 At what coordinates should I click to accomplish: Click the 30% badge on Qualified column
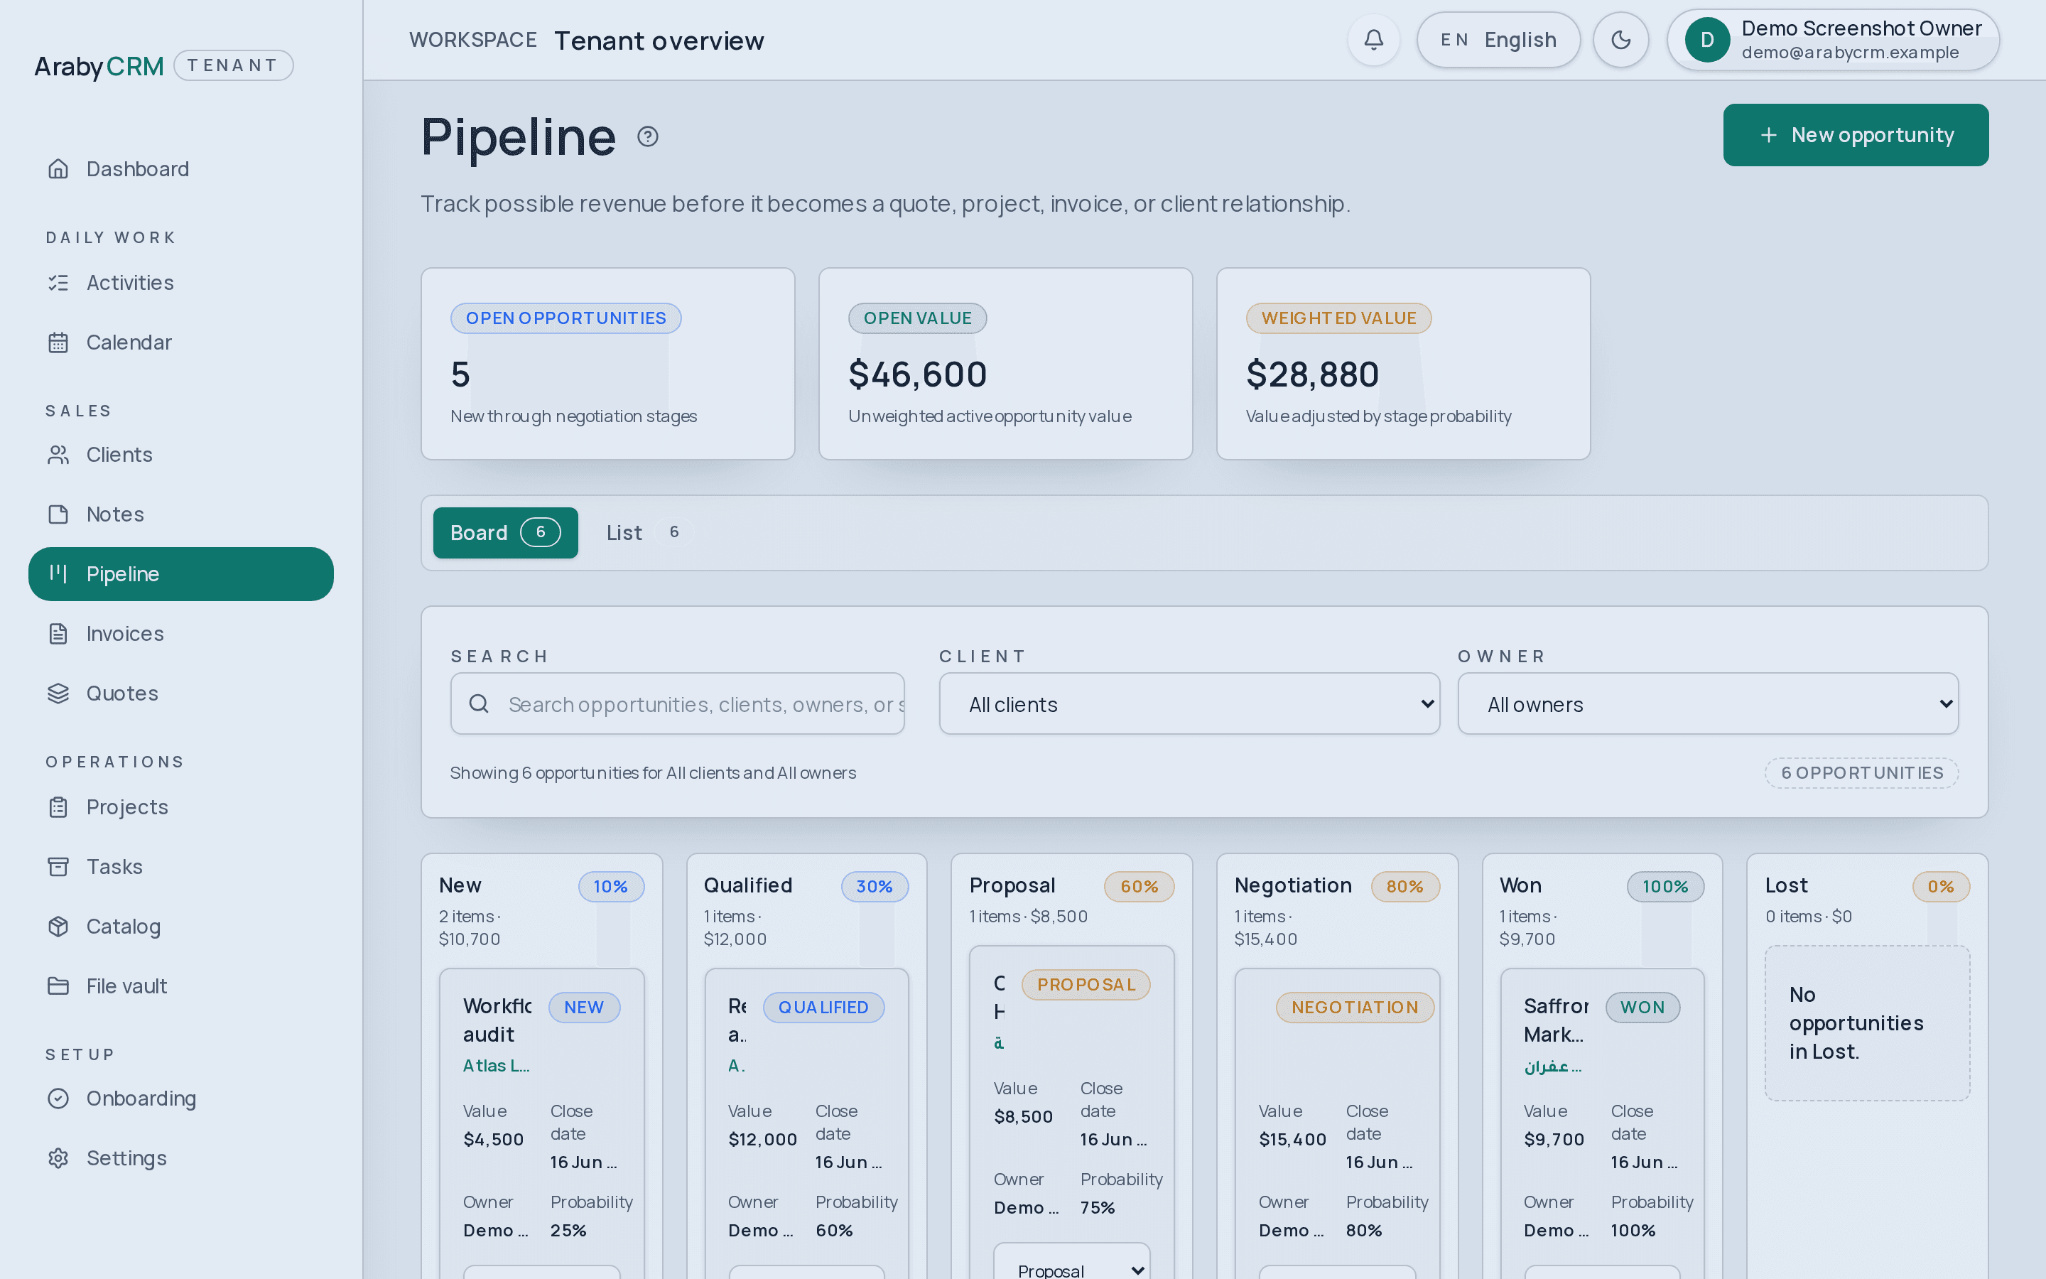875,887
